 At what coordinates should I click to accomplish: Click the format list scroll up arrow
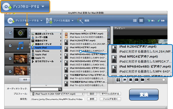coord(85,30)
